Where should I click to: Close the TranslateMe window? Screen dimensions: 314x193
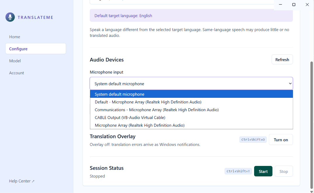pyautogui.click(x=307, y=5)
